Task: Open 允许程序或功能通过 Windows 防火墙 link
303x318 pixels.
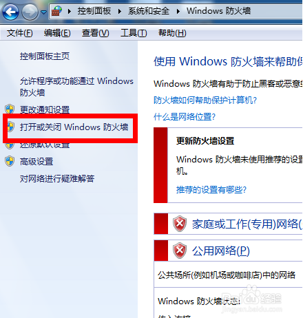Action: click(x=76, y=87)
